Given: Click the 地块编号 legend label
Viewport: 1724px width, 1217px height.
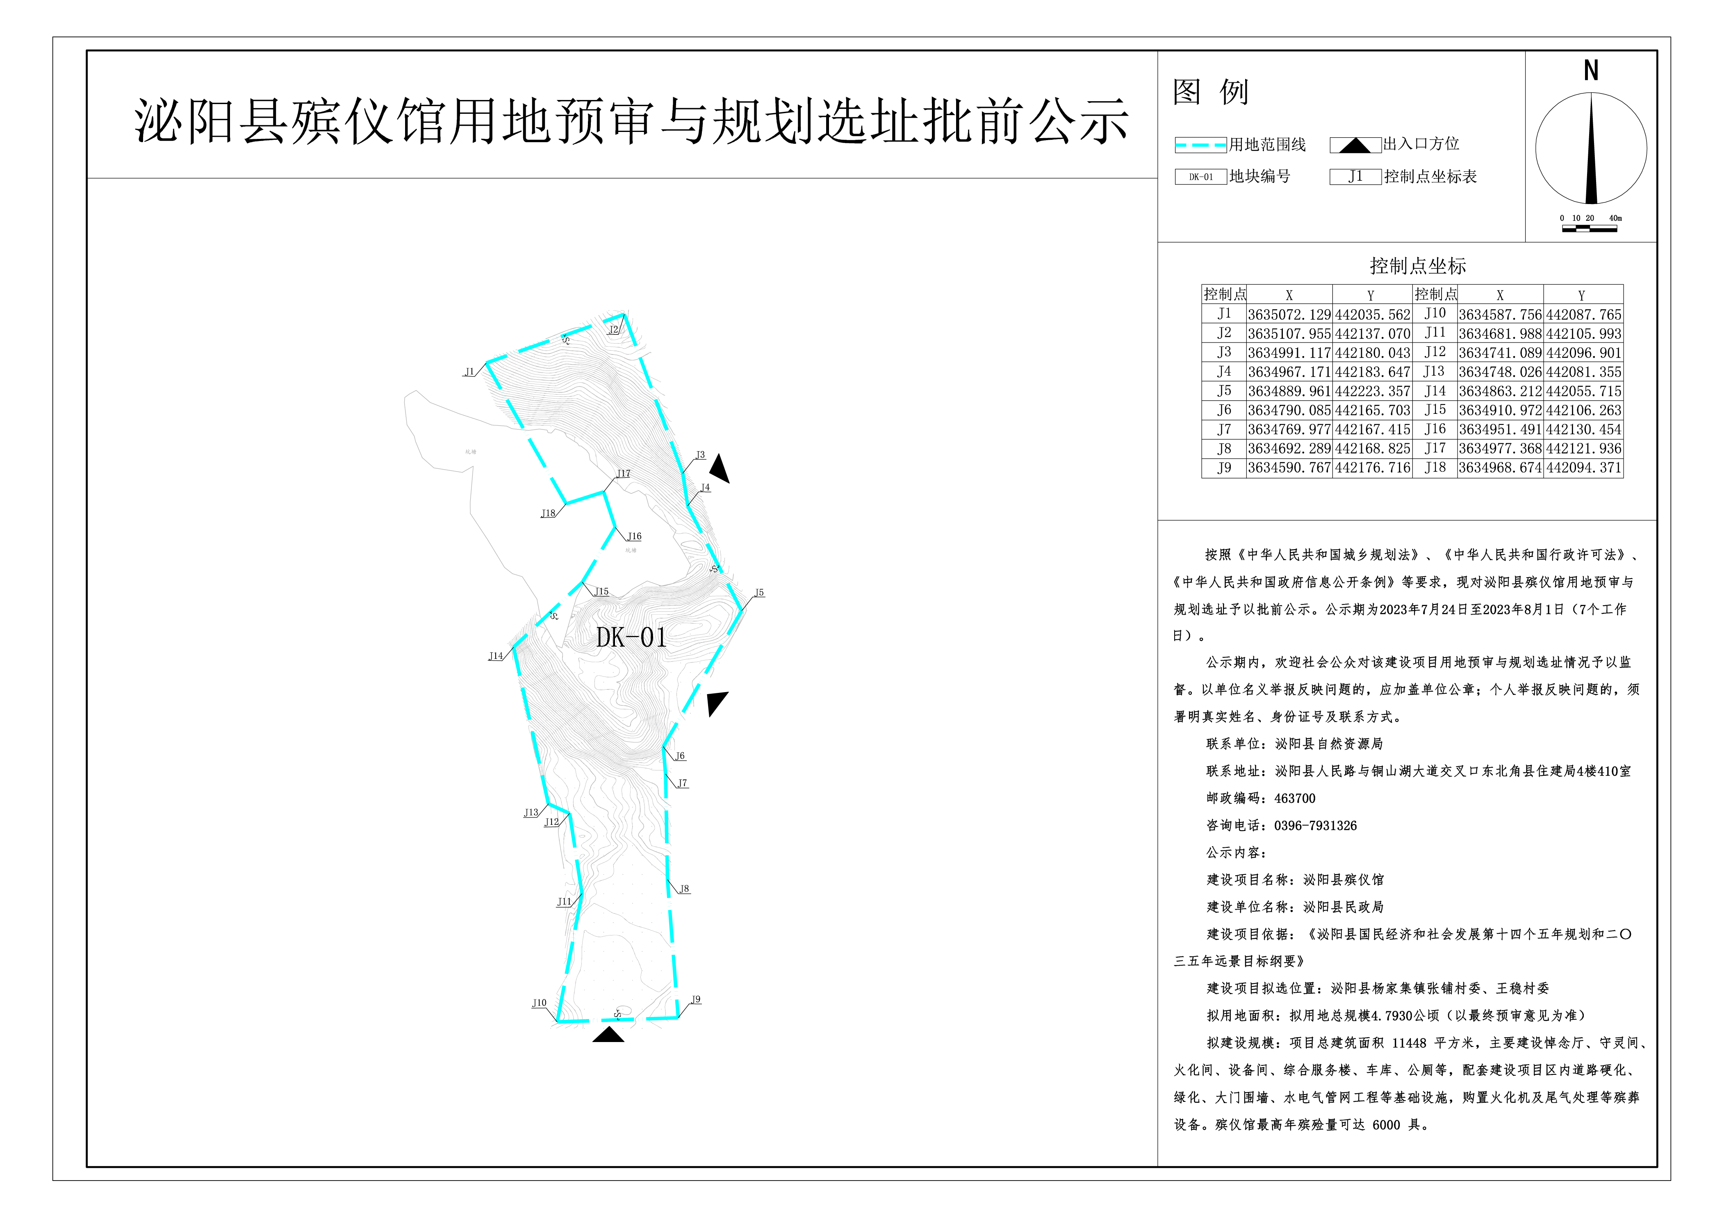Looking at the screenshot, I should tap(1259, 176).
